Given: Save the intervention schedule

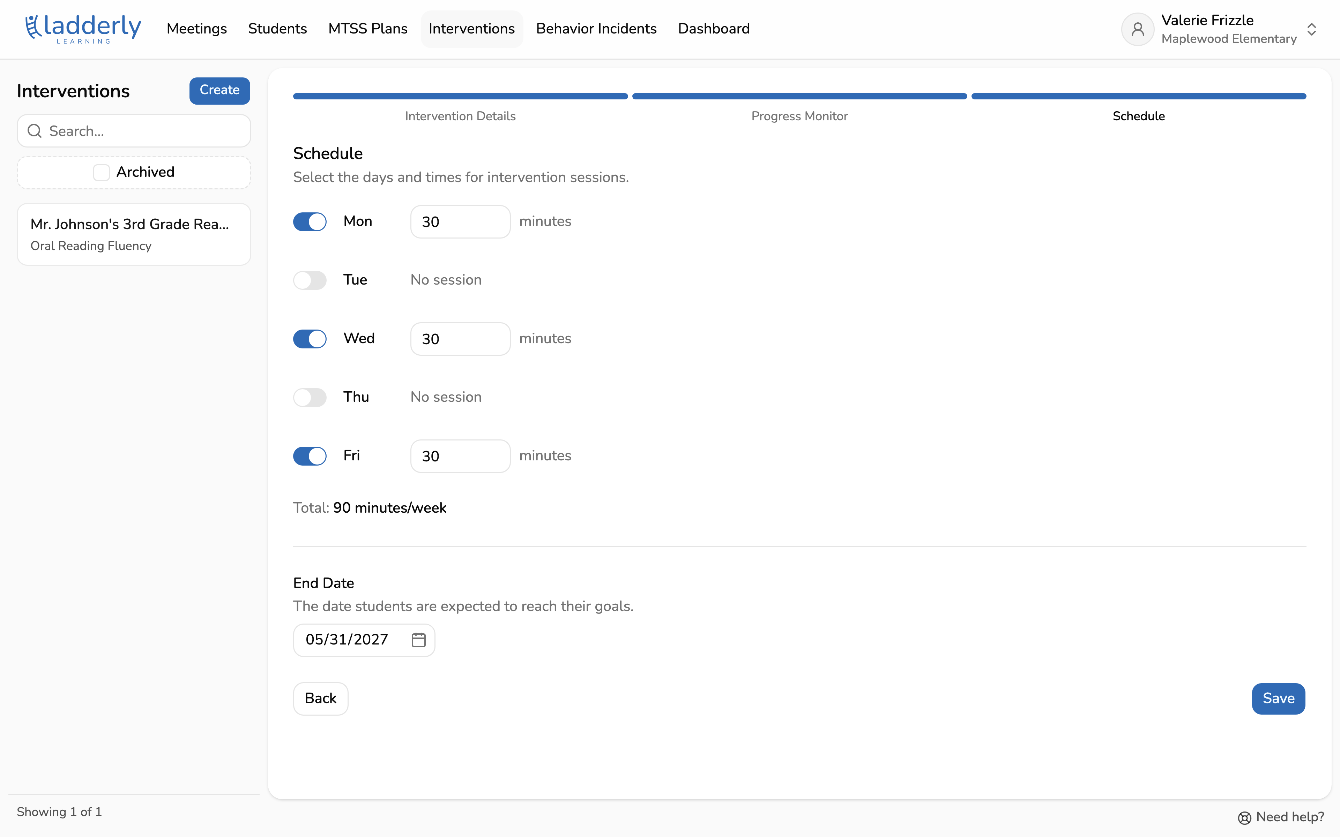Looking at the screenshot, I should pyautogui.click(x=1278, y=699).
